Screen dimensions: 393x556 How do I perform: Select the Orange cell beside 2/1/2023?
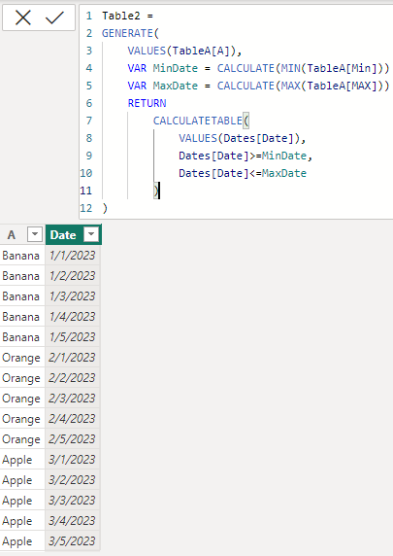tap(22, 358)
